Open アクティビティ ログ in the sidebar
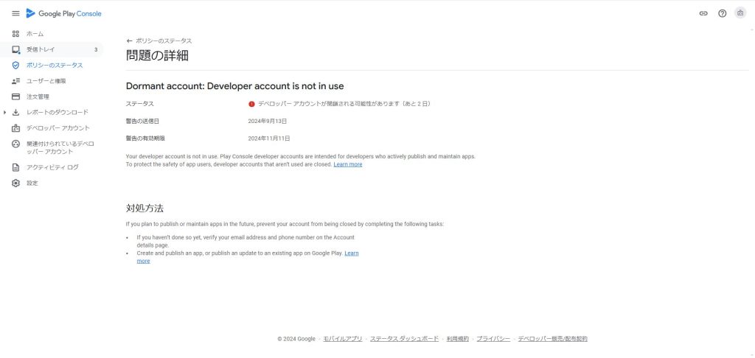The height and width of the screenshot is (358, 755). pos(52,167)
